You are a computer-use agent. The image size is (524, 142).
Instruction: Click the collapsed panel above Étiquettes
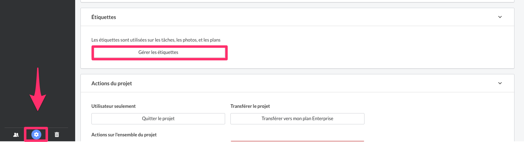[x=297, y=1]
